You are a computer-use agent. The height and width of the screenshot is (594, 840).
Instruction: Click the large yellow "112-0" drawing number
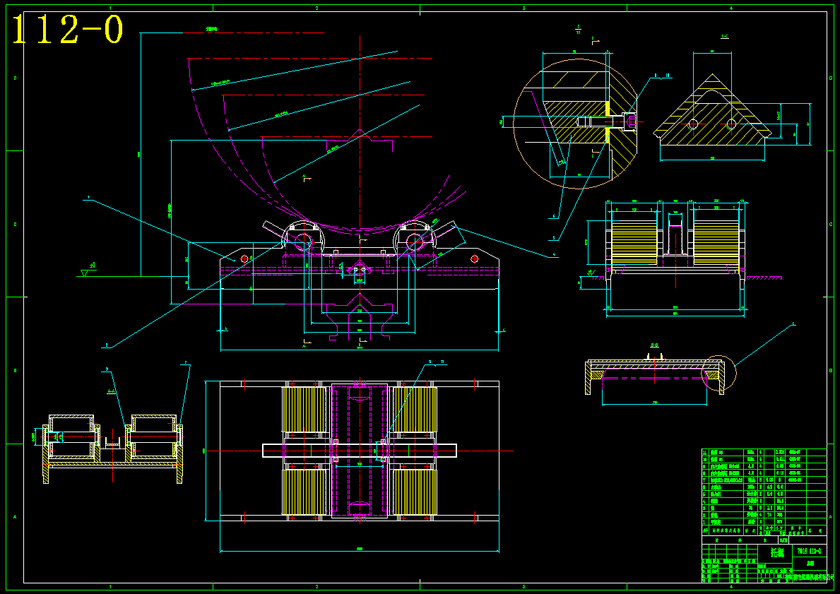point(68,30)
